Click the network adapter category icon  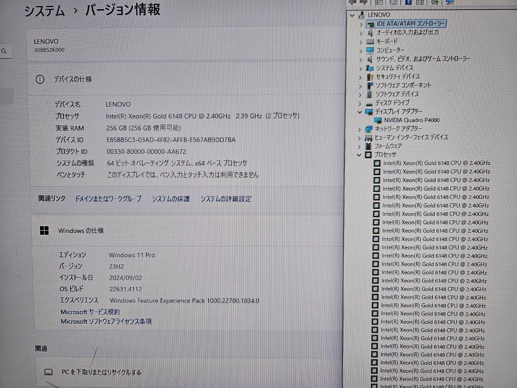pyautogui.click(x=369, y=129)
